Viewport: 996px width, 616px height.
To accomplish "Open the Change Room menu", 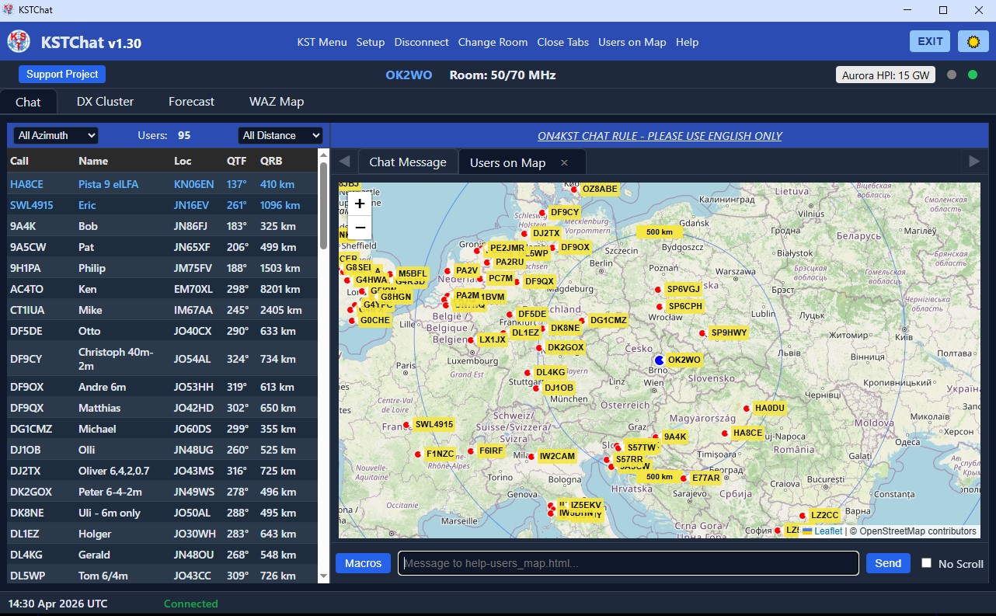I will pos(493,42).
